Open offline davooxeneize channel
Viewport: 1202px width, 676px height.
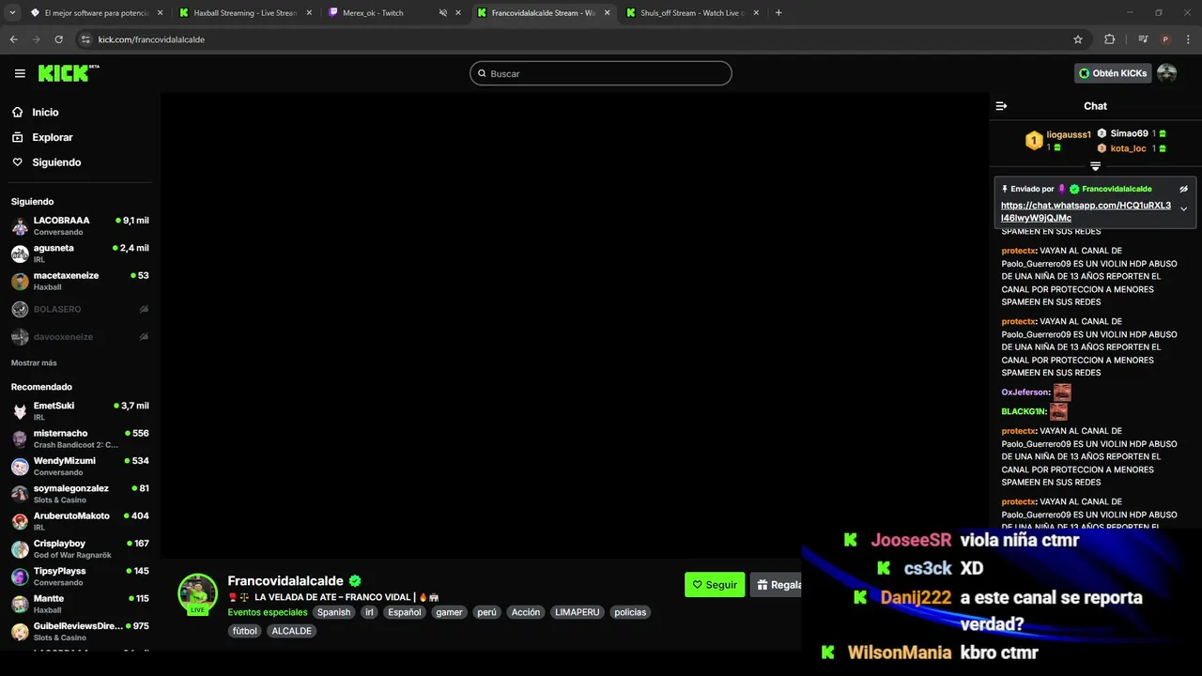[x=80, y=336]
